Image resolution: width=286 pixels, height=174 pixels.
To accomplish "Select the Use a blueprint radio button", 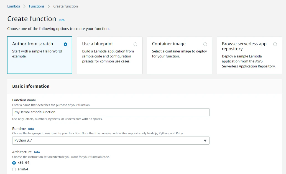I will click(x=135, y=44).
